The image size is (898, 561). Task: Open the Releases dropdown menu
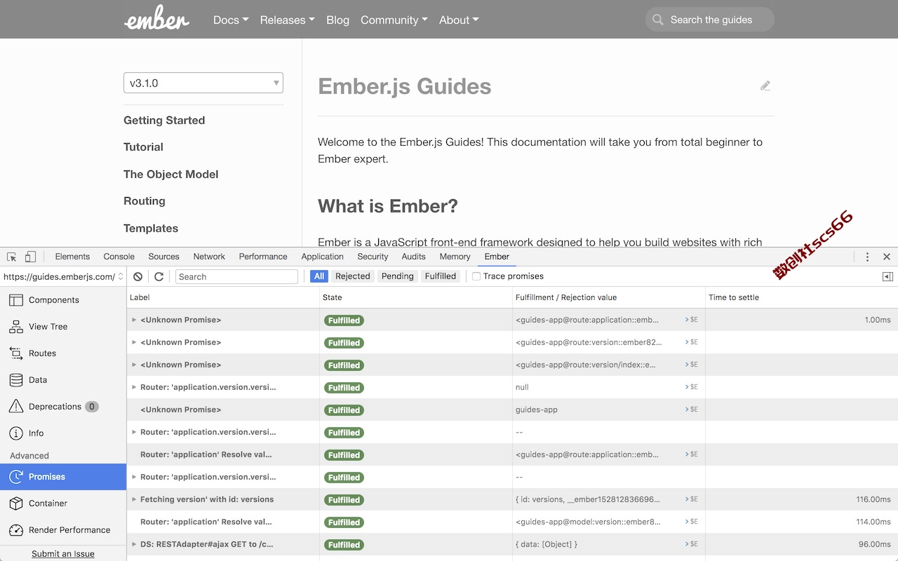tap(287, 20)
